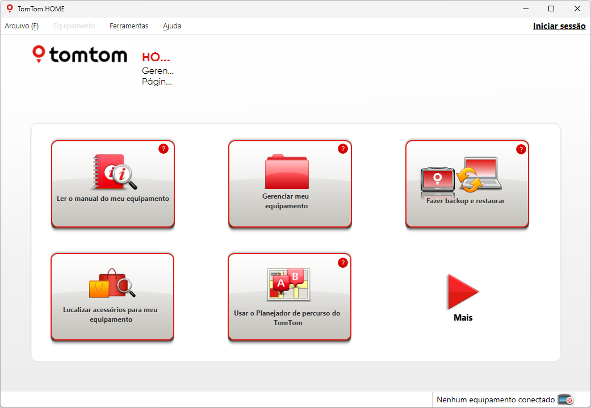Click the A-B route planner map icon
The width and height of the screenshot is (591, 408).
point(288,284)
